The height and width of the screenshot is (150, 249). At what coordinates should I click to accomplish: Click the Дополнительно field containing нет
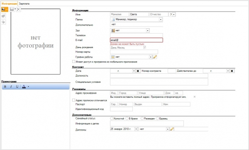coord(137,24)
